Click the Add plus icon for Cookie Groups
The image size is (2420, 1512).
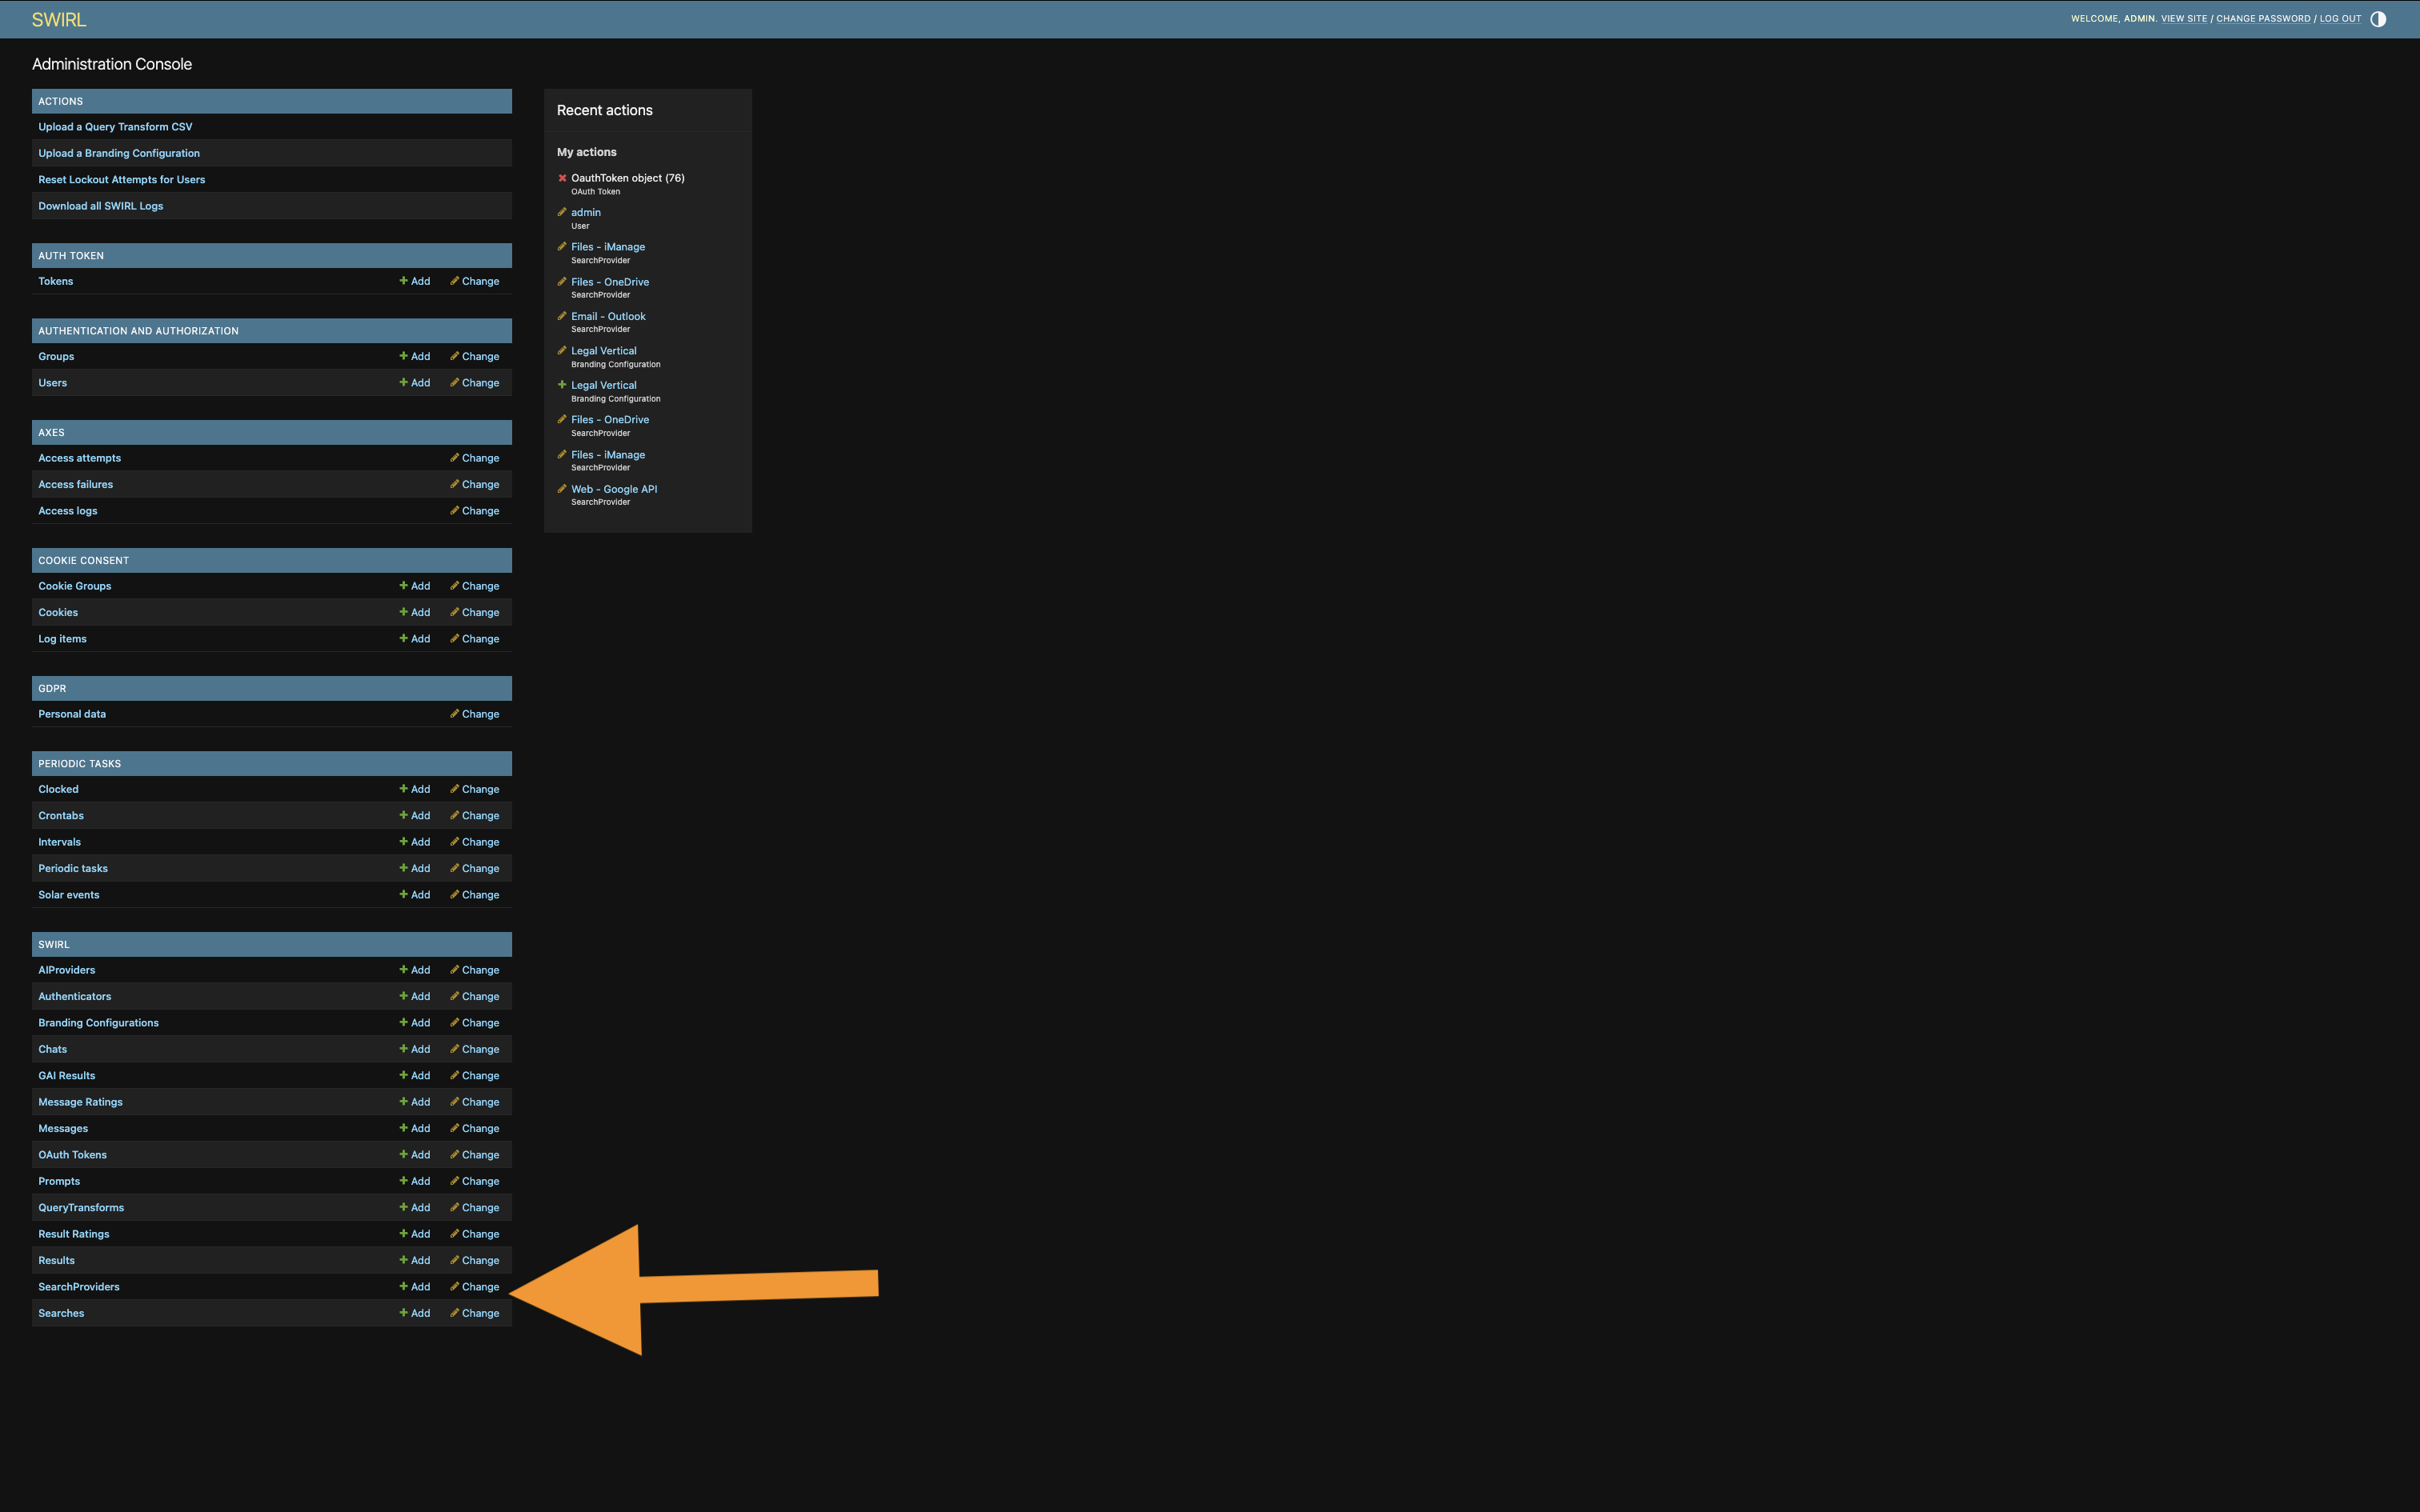[x=404, y=585]
